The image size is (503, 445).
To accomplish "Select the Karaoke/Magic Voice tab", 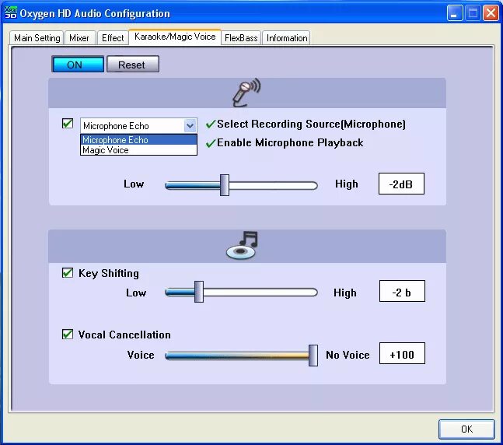I will click(175, 37).
